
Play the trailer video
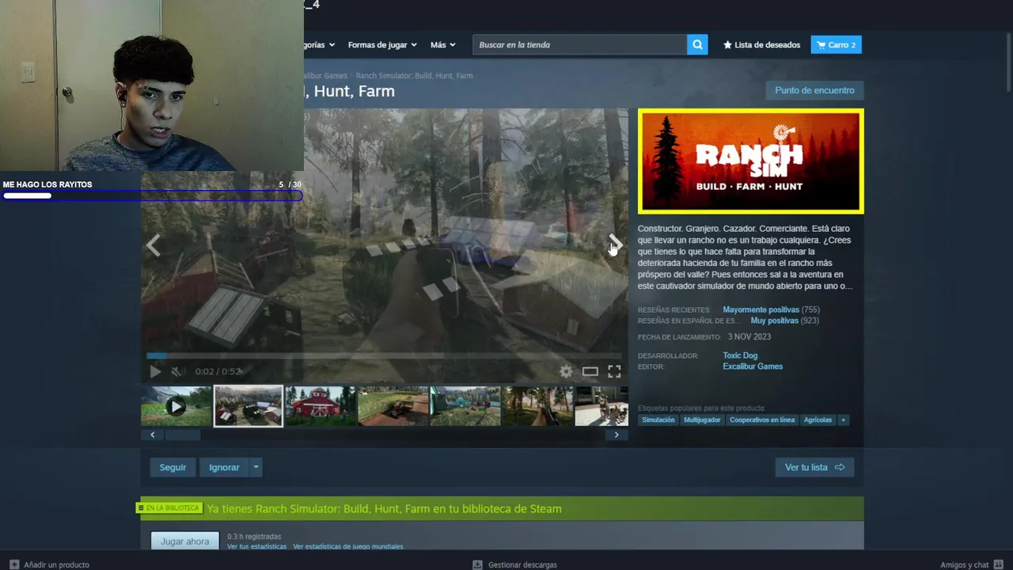155,371
